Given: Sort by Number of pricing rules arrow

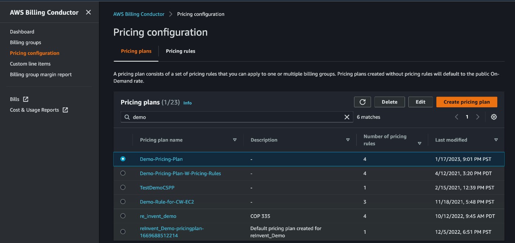Looking at the screenshot, I should [419, 143].
